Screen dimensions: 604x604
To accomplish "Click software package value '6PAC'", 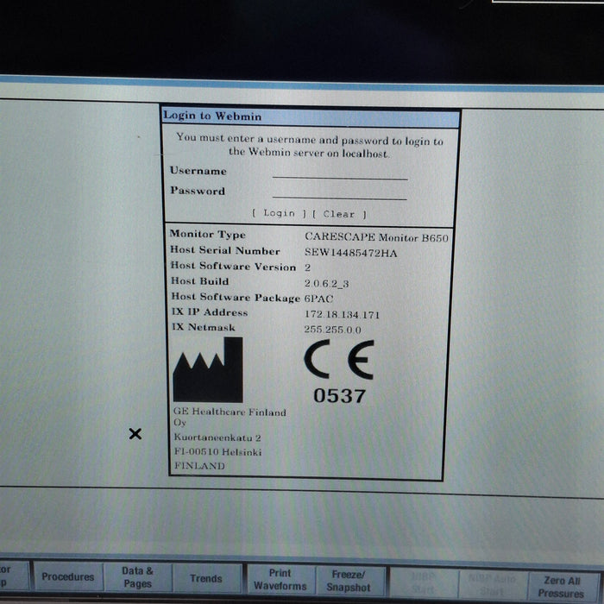I will pos(318,299).
